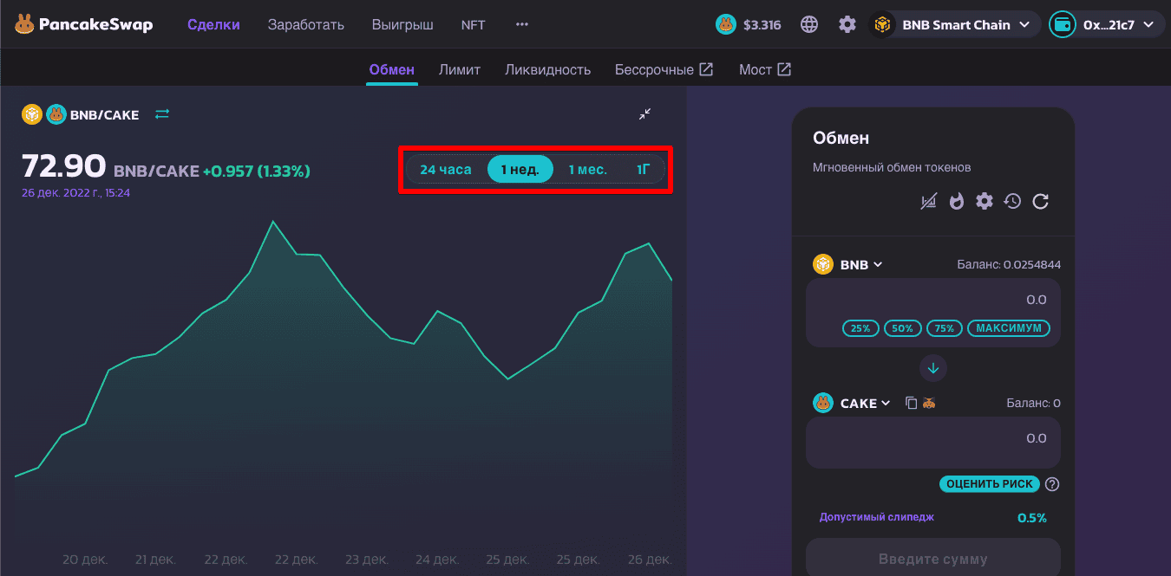Viewport: 1171px width, 576px height.
Task: Click the Введите сумму button
Action: tap(933, 558)
